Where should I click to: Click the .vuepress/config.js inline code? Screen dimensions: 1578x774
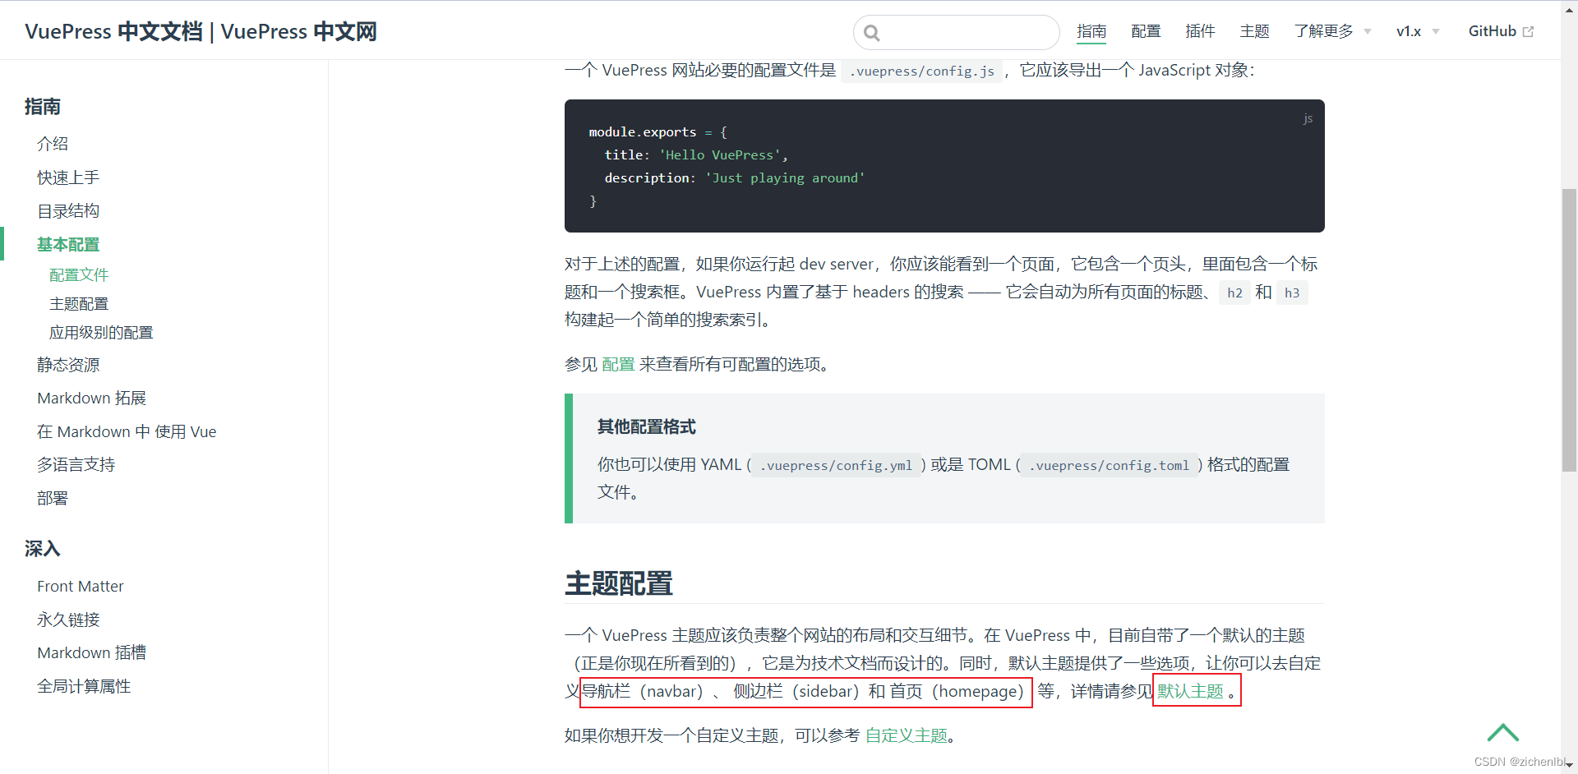click(x=921, y=71)
